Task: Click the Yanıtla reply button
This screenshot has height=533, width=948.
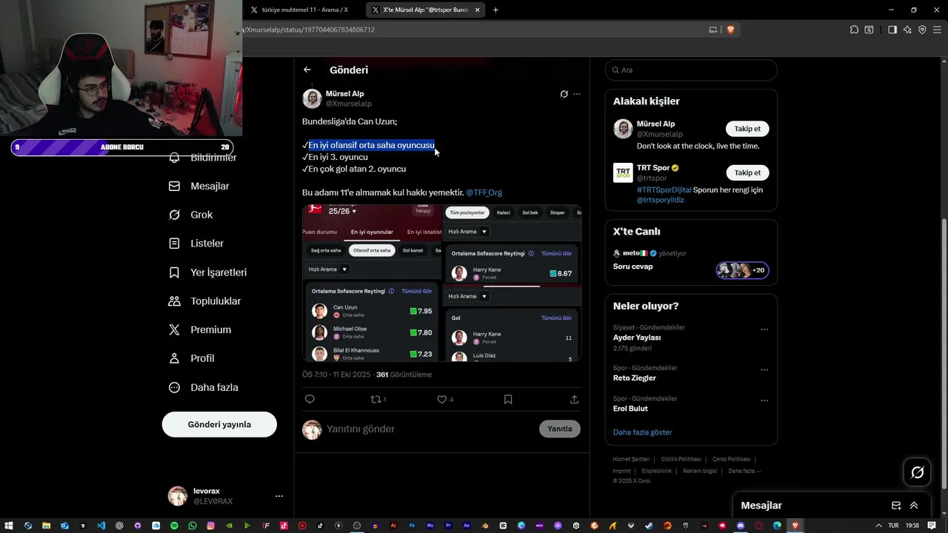Action: 560,429
